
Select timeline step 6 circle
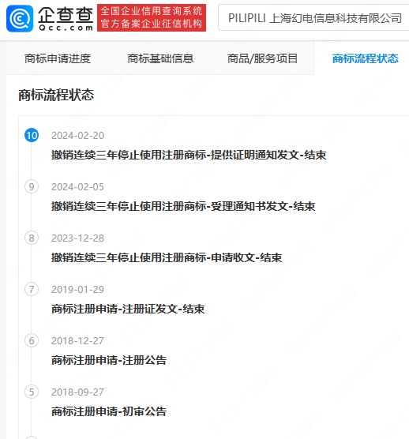click(x=32, y=340)
